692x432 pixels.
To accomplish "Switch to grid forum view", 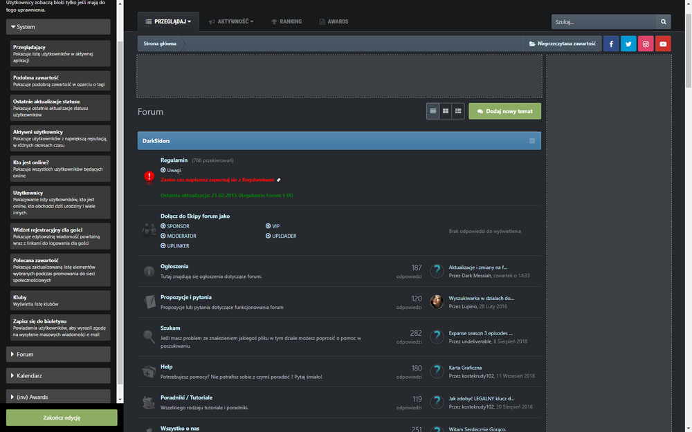I will point(446,111).
